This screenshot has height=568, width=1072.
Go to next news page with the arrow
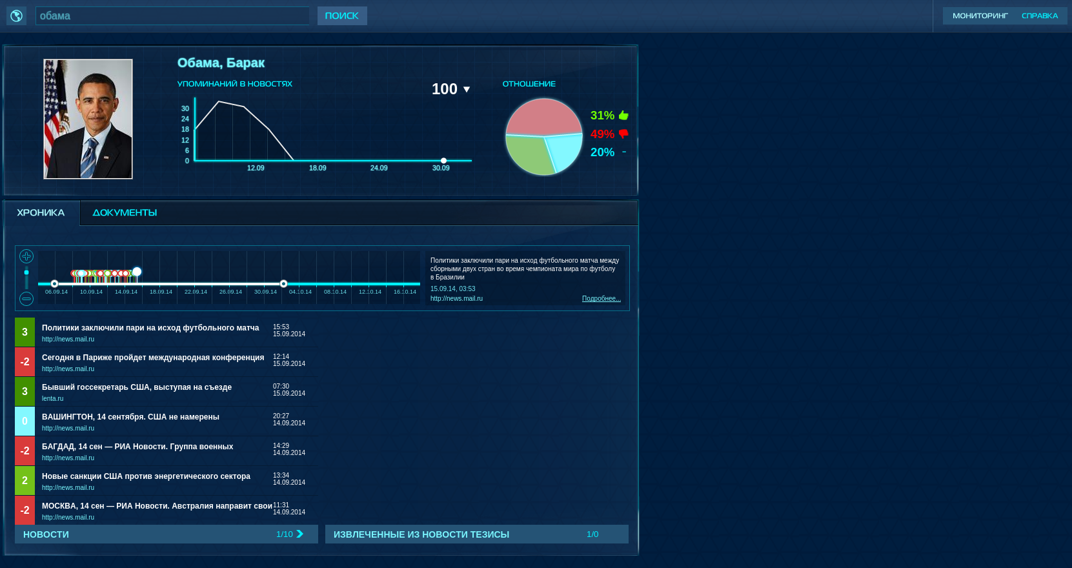[x=299, y=534]
